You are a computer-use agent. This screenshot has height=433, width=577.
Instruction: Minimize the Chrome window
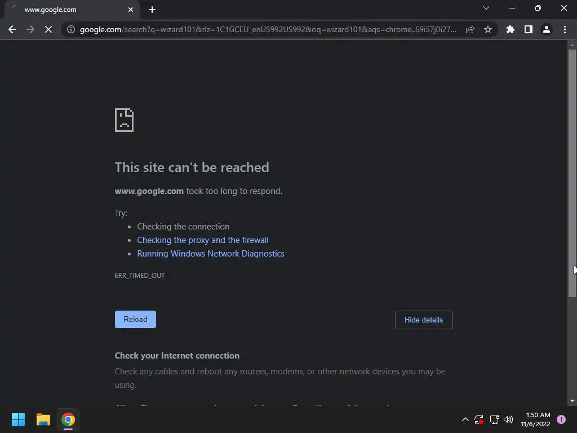coord(512,8)
